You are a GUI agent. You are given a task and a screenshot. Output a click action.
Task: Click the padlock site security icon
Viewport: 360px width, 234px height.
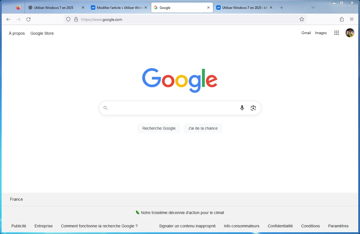(x=76, y=19)
